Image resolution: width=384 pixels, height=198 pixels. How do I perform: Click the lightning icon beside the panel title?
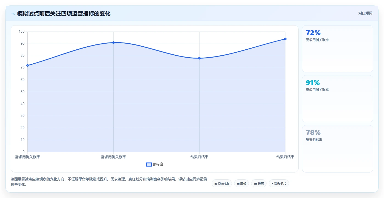pyautogui.click(x=13, y=14)
